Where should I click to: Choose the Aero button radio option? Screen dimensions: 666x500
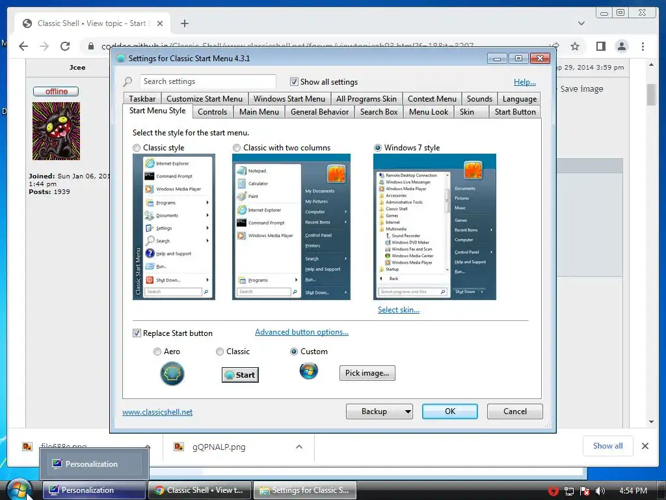157,351
